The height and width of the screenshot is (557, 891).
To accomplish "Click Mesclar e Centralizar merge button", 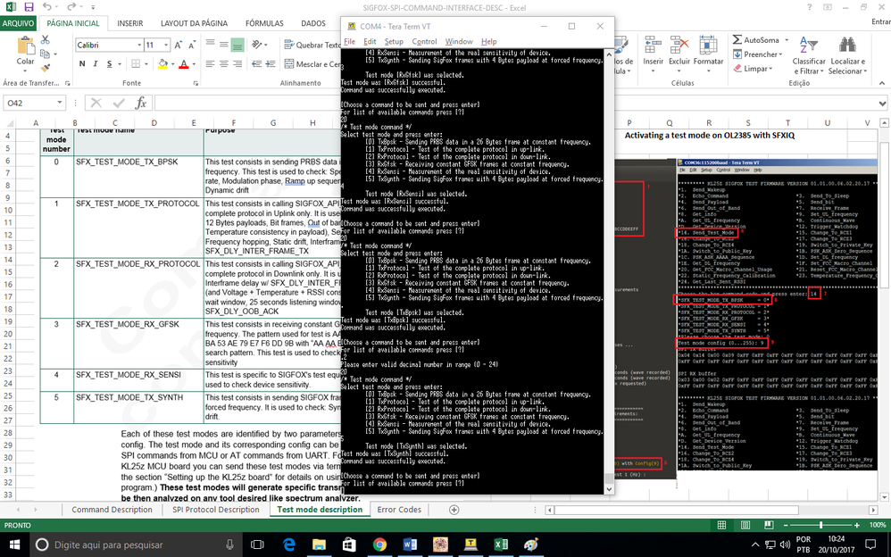I will tap(312, 63).
